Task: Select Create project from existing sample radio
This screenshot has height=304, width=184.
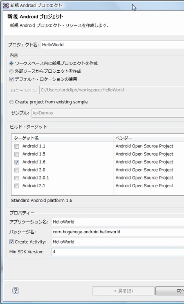Action: coord(11,102)
